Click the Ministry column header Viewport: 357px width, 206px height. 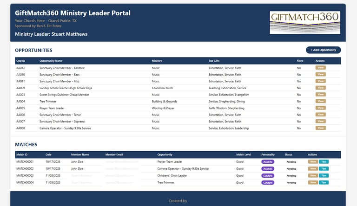click(x=157, y=61)
